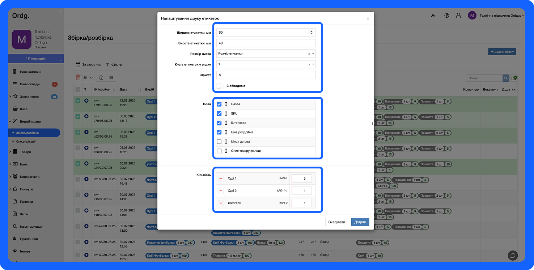Remove Джогери row with minus icon

pyautogui.click(x=221, y=203)
